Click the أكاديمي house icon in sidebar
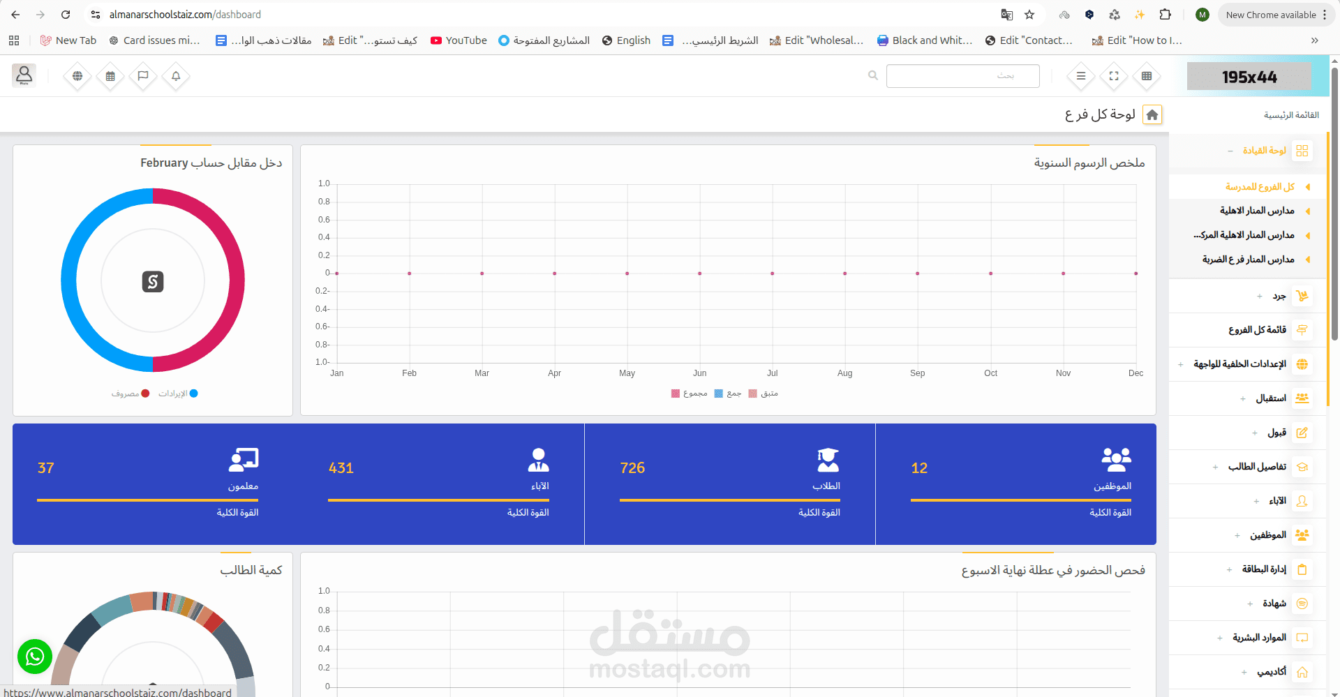Viewport: 1340px width, 697px height. click(1302, 672)
